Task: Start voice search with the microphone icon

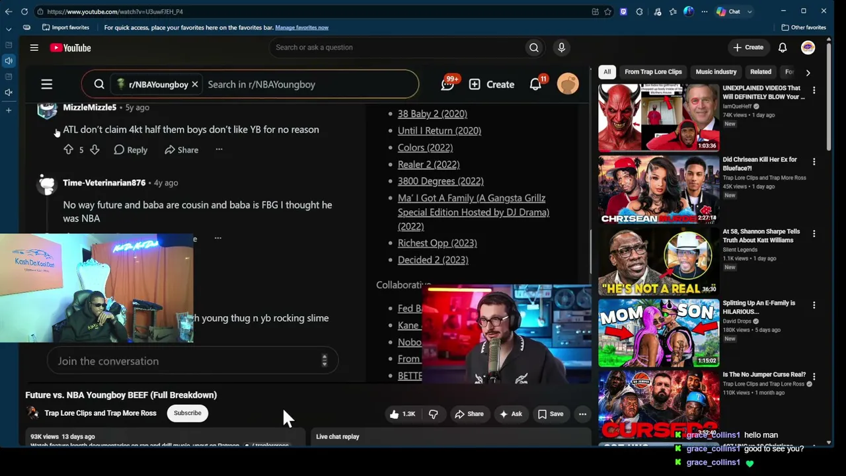Action: pos(561,48)
